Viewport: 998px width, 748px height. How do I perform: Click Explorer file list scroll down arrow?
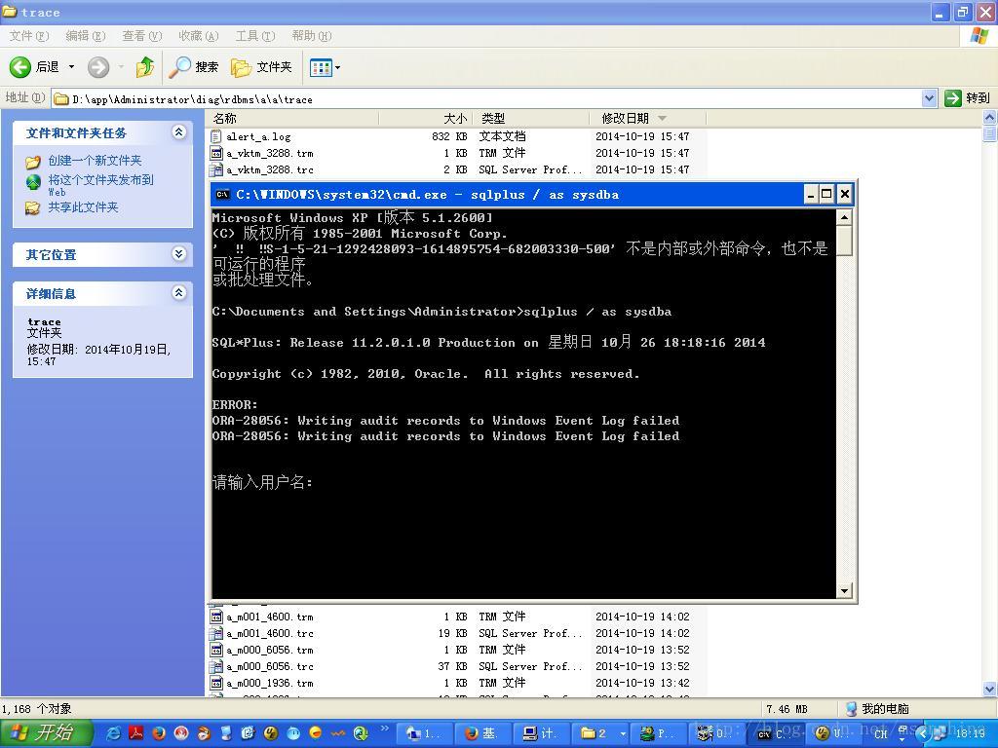pos(990,689)
